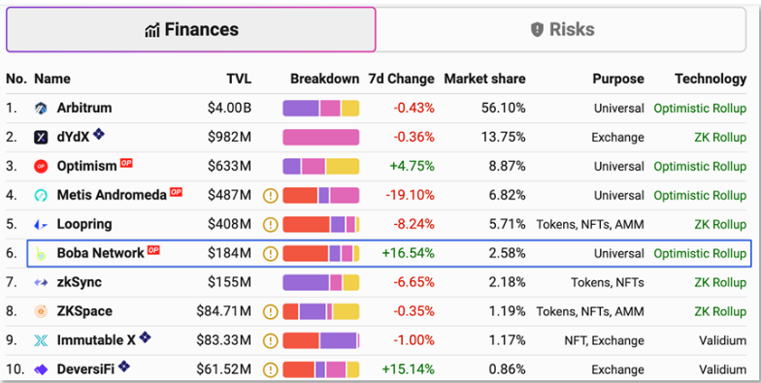Click the Loopring logo icon
The width and height of the screenshot is (761, 383).
[x=41, y=225]
